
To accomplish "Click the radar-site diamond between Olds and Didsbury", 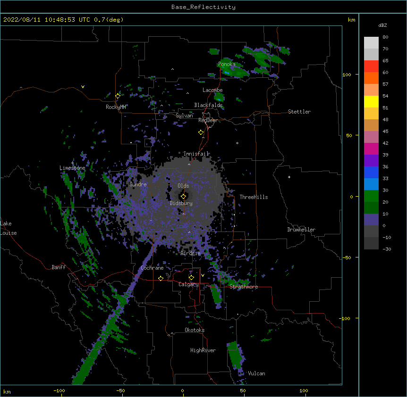I will (183, 197).
